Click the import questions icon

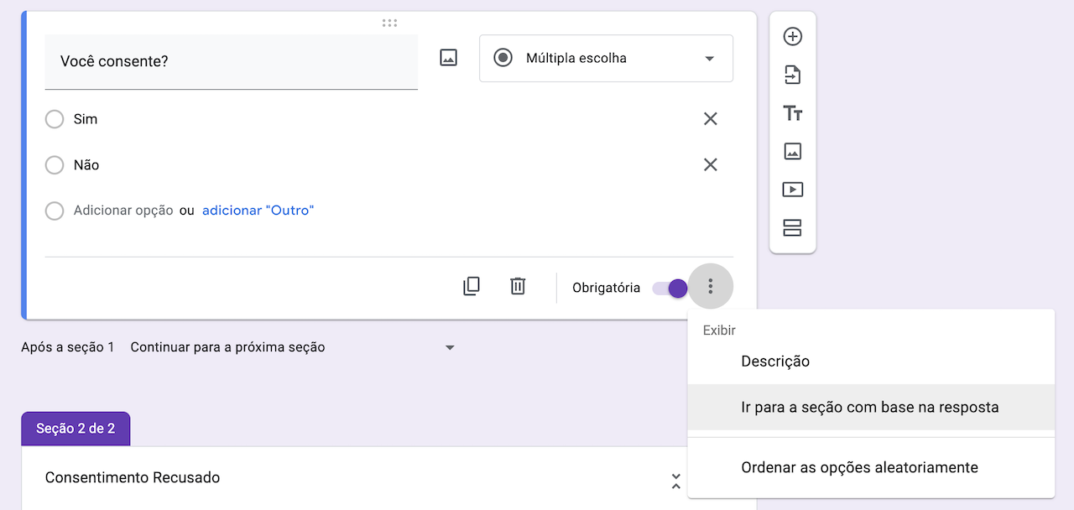[792, 75]
